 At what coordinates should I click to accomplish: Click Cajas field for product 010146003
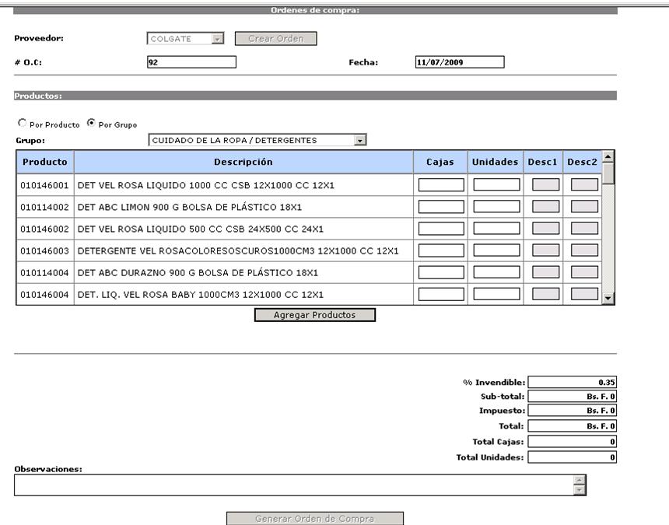tap(441, 250)
